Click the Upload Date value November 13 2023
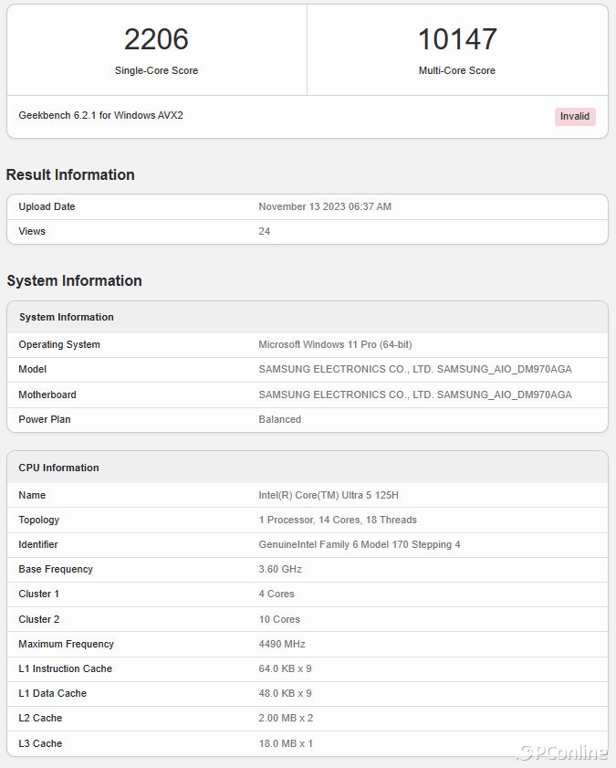 (x=325, y=206)
